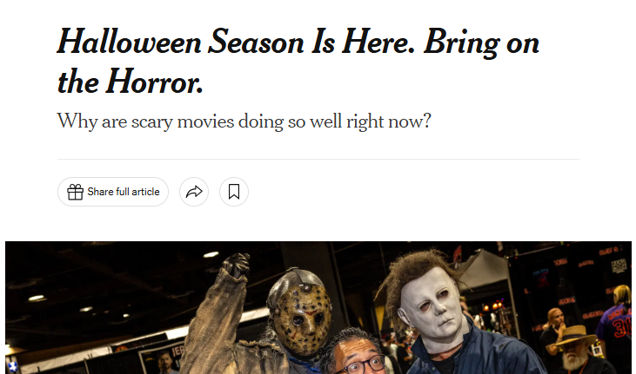Save article with the bookmark icon

234,192
